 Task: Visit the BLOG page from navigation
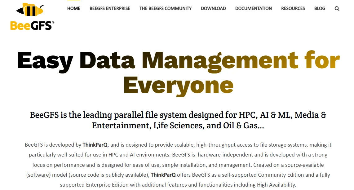[x=320, y=8]
